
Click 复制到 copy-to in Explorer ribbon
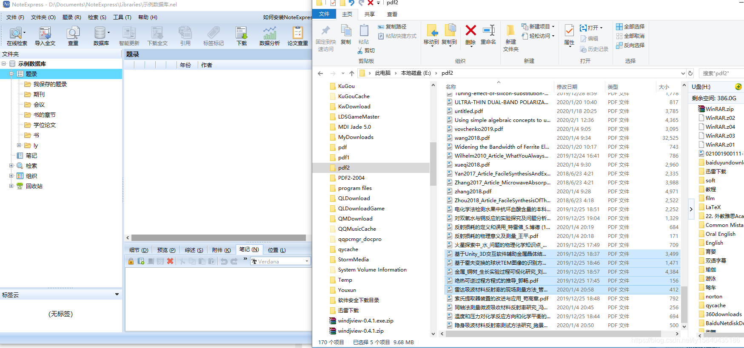click(449, 35)
